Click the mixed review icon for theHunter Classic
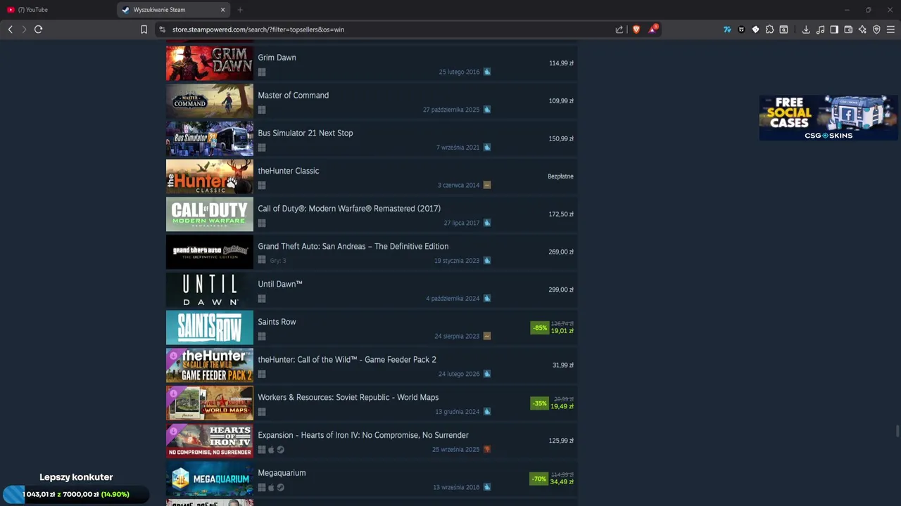The width and height of the screenshot is (901, 506). click(x=487, y=185)
